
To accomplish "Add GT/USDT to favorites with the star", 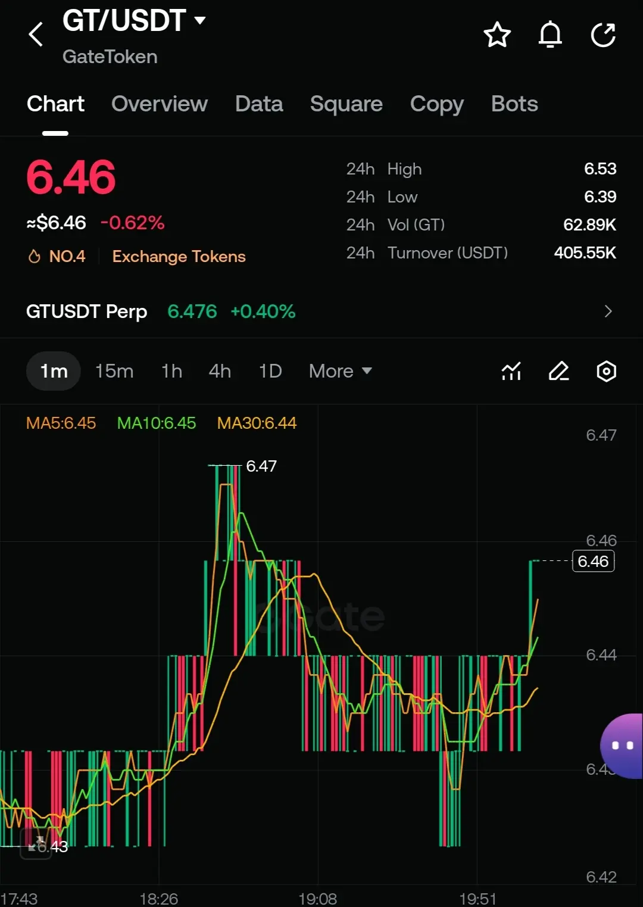I will 497,35.
